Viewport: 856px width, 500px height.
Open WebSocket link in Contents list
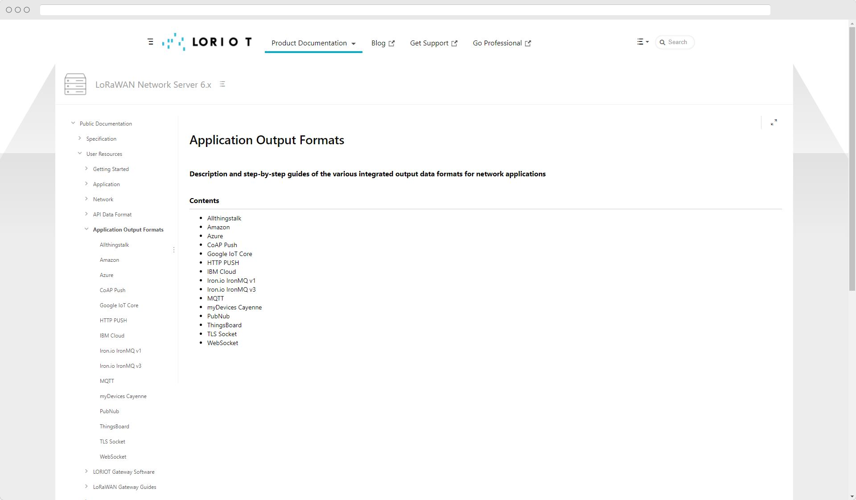coord(222,343)
